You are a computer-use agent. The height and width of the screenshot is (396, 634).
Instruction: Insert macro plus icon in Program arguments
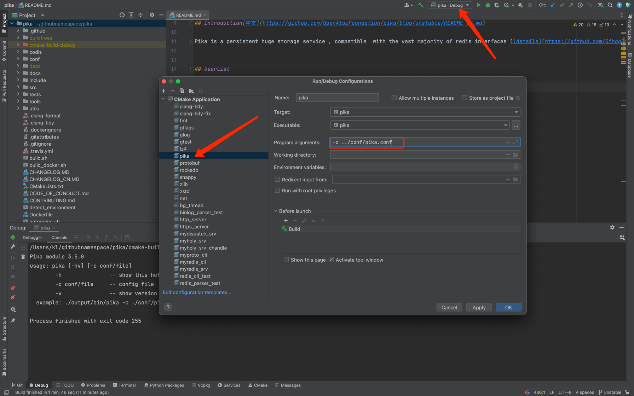coord(508,142)
